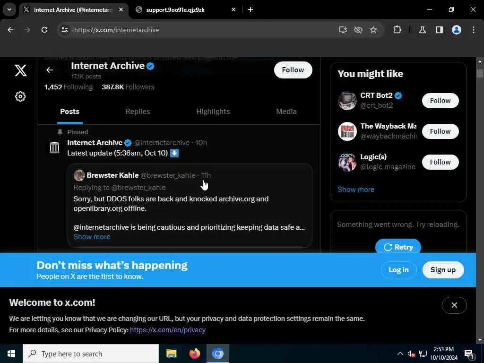
Task: Open the network icon in system tray
Action: [x=423, y=354]
